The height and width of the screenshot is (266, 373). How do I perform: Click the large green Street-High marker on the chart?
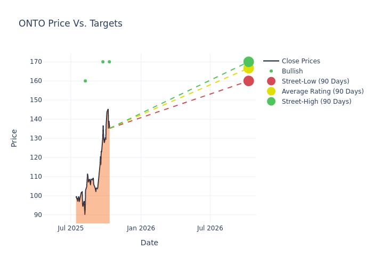248,62
